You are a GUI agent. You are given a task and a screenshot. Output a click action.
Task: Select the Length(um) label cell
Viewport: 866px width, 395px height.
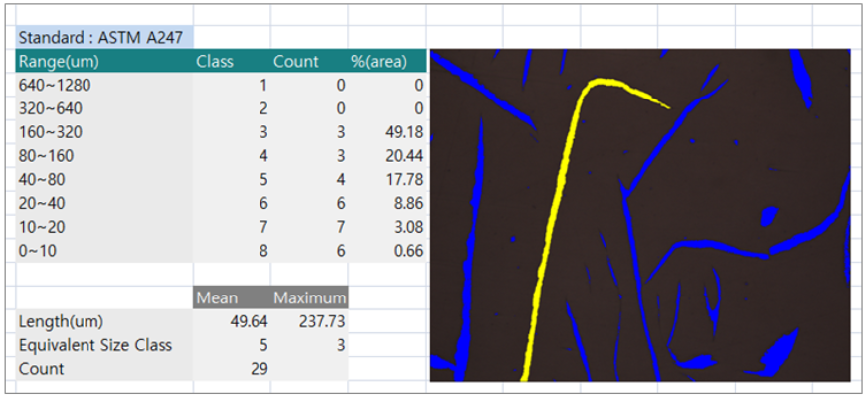pos(104,321)
